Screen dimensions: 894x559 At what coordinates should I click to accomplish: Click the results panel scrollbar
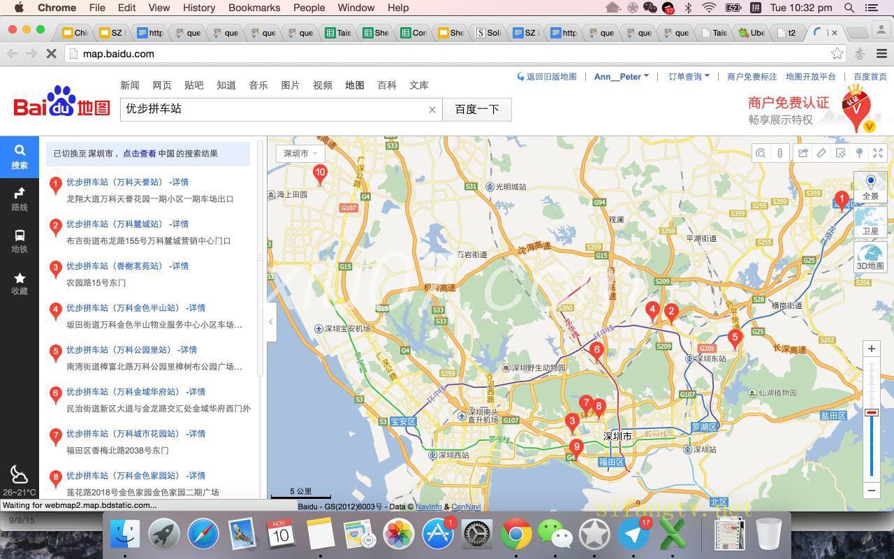pos(261,259)
